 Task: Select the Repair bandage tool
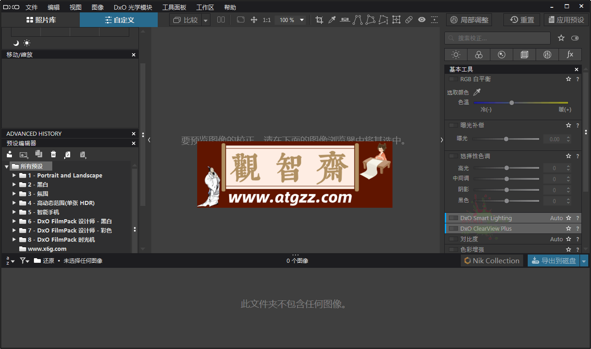[409, 20]
